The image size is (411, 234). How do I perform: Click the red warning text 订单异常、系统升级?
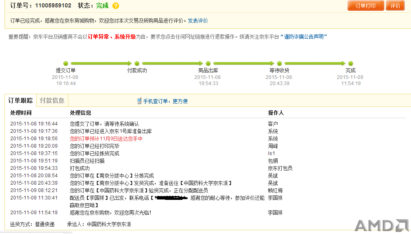112,37
